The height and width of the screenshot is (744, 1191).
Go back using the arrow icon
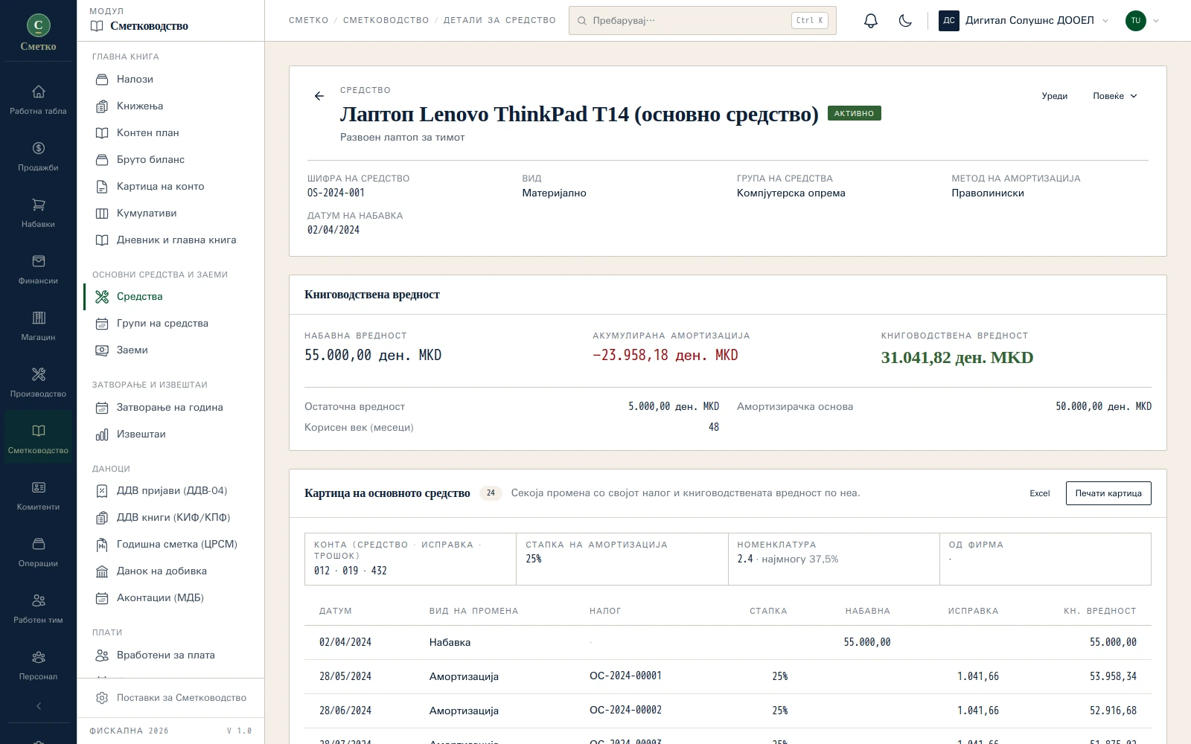coord(319,96)
